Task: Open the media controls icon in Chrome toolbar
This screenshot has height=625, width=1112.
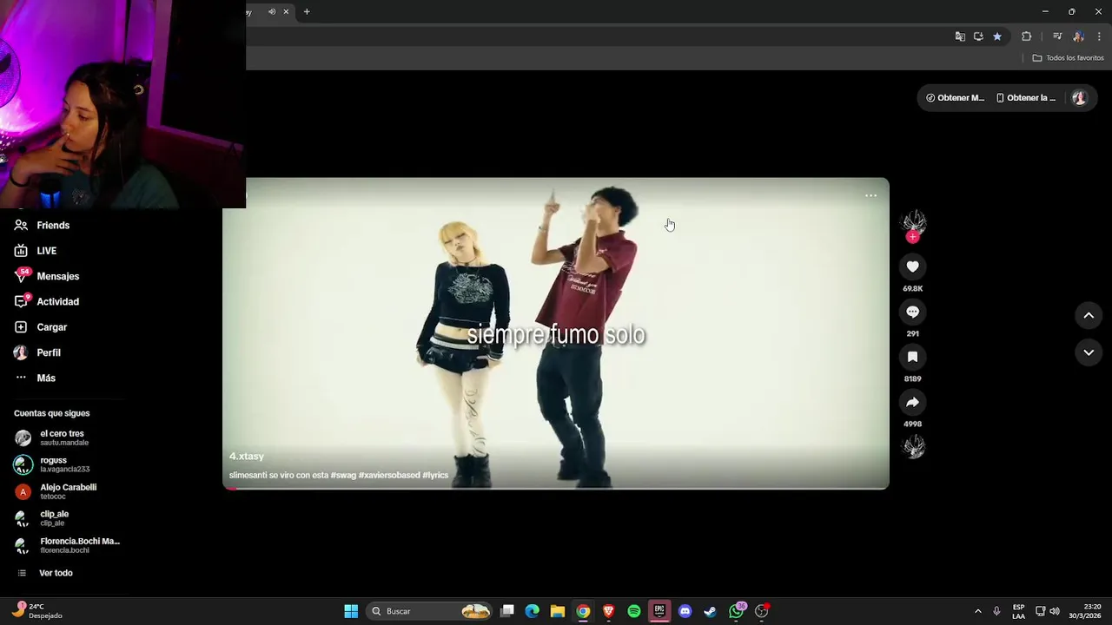Action: coord(1057,36)
